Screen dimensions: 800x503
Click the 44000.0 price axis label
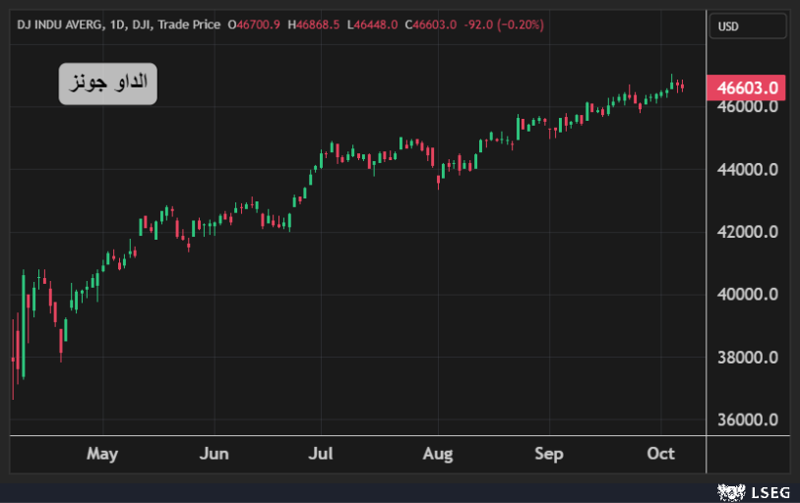(x=748, y=169)
